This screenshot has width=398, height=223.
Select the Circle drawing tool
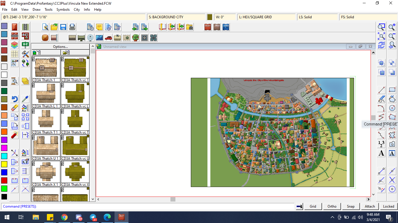click(x=392, y=108)
